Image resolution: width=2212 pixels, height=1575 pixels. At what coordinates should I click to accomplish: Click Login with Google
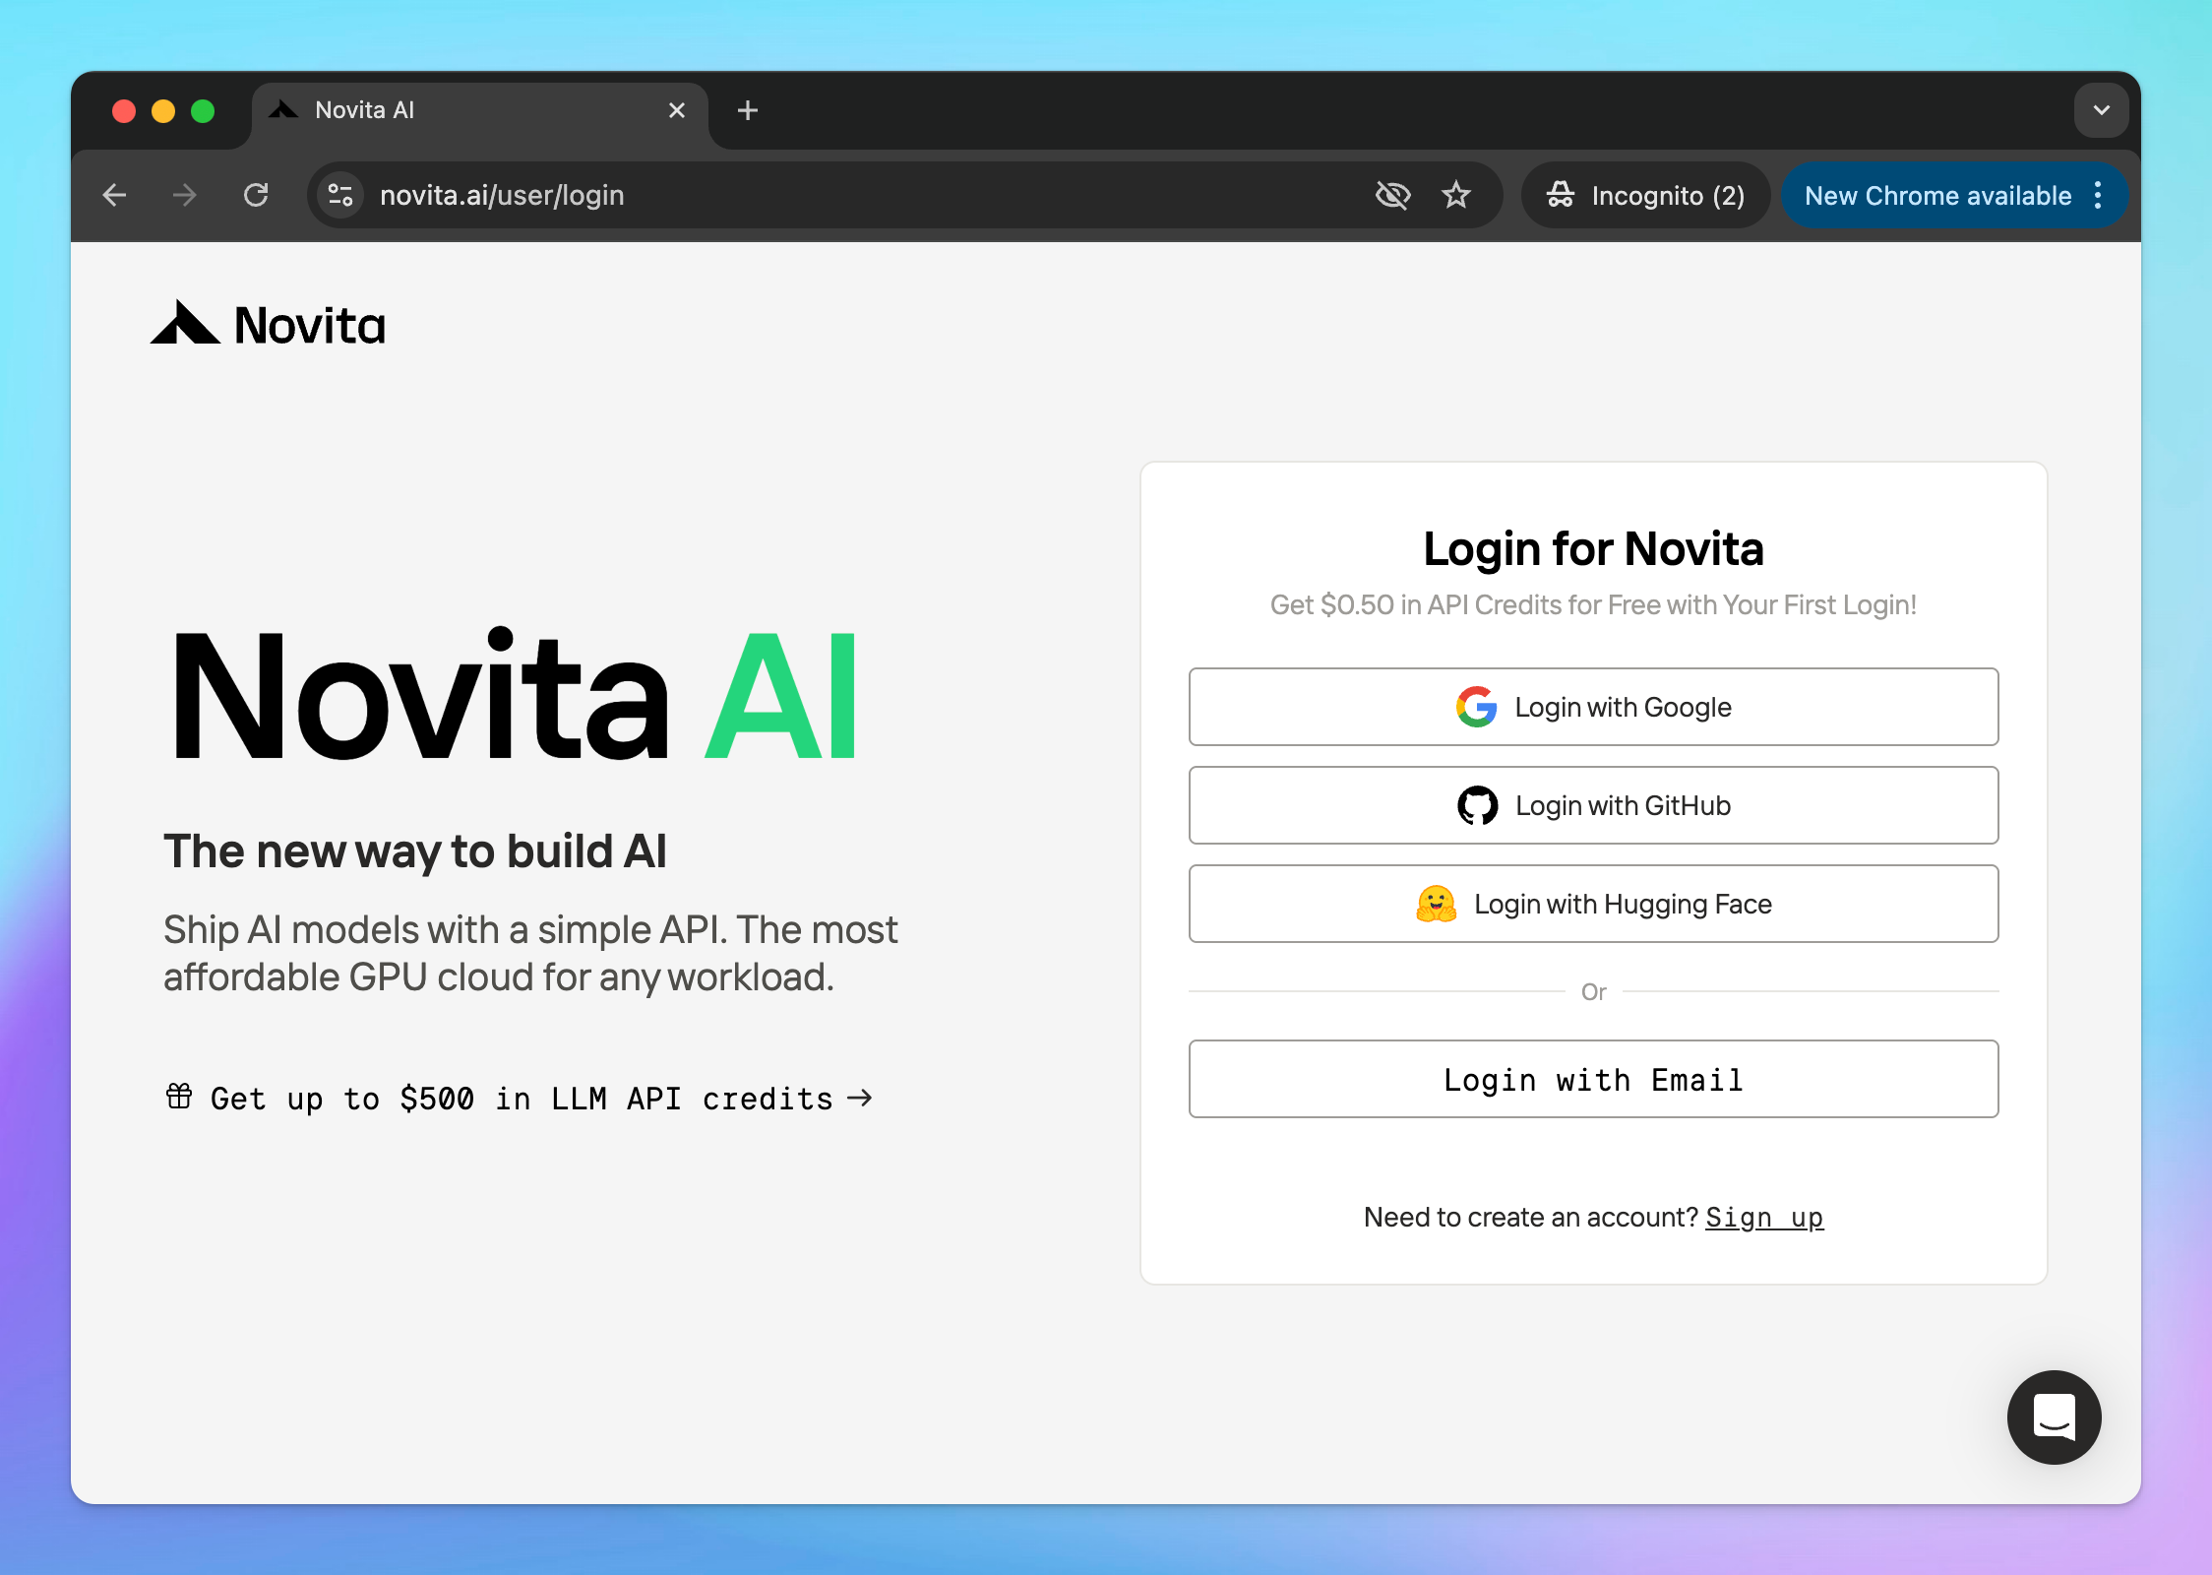tap(1593, 707)
